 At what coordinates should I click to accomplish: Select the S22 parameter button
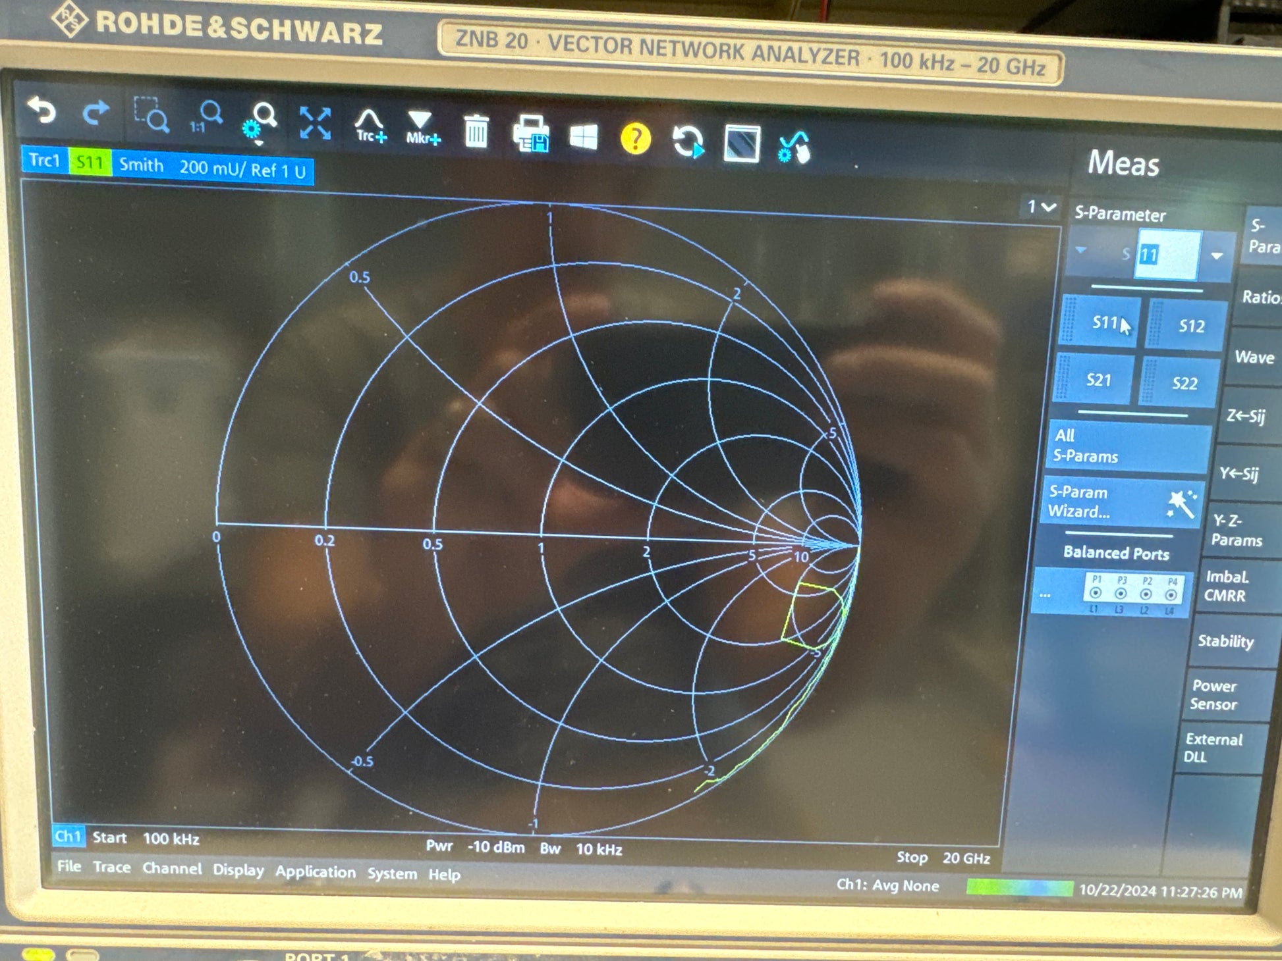(x=1184, y=384)
